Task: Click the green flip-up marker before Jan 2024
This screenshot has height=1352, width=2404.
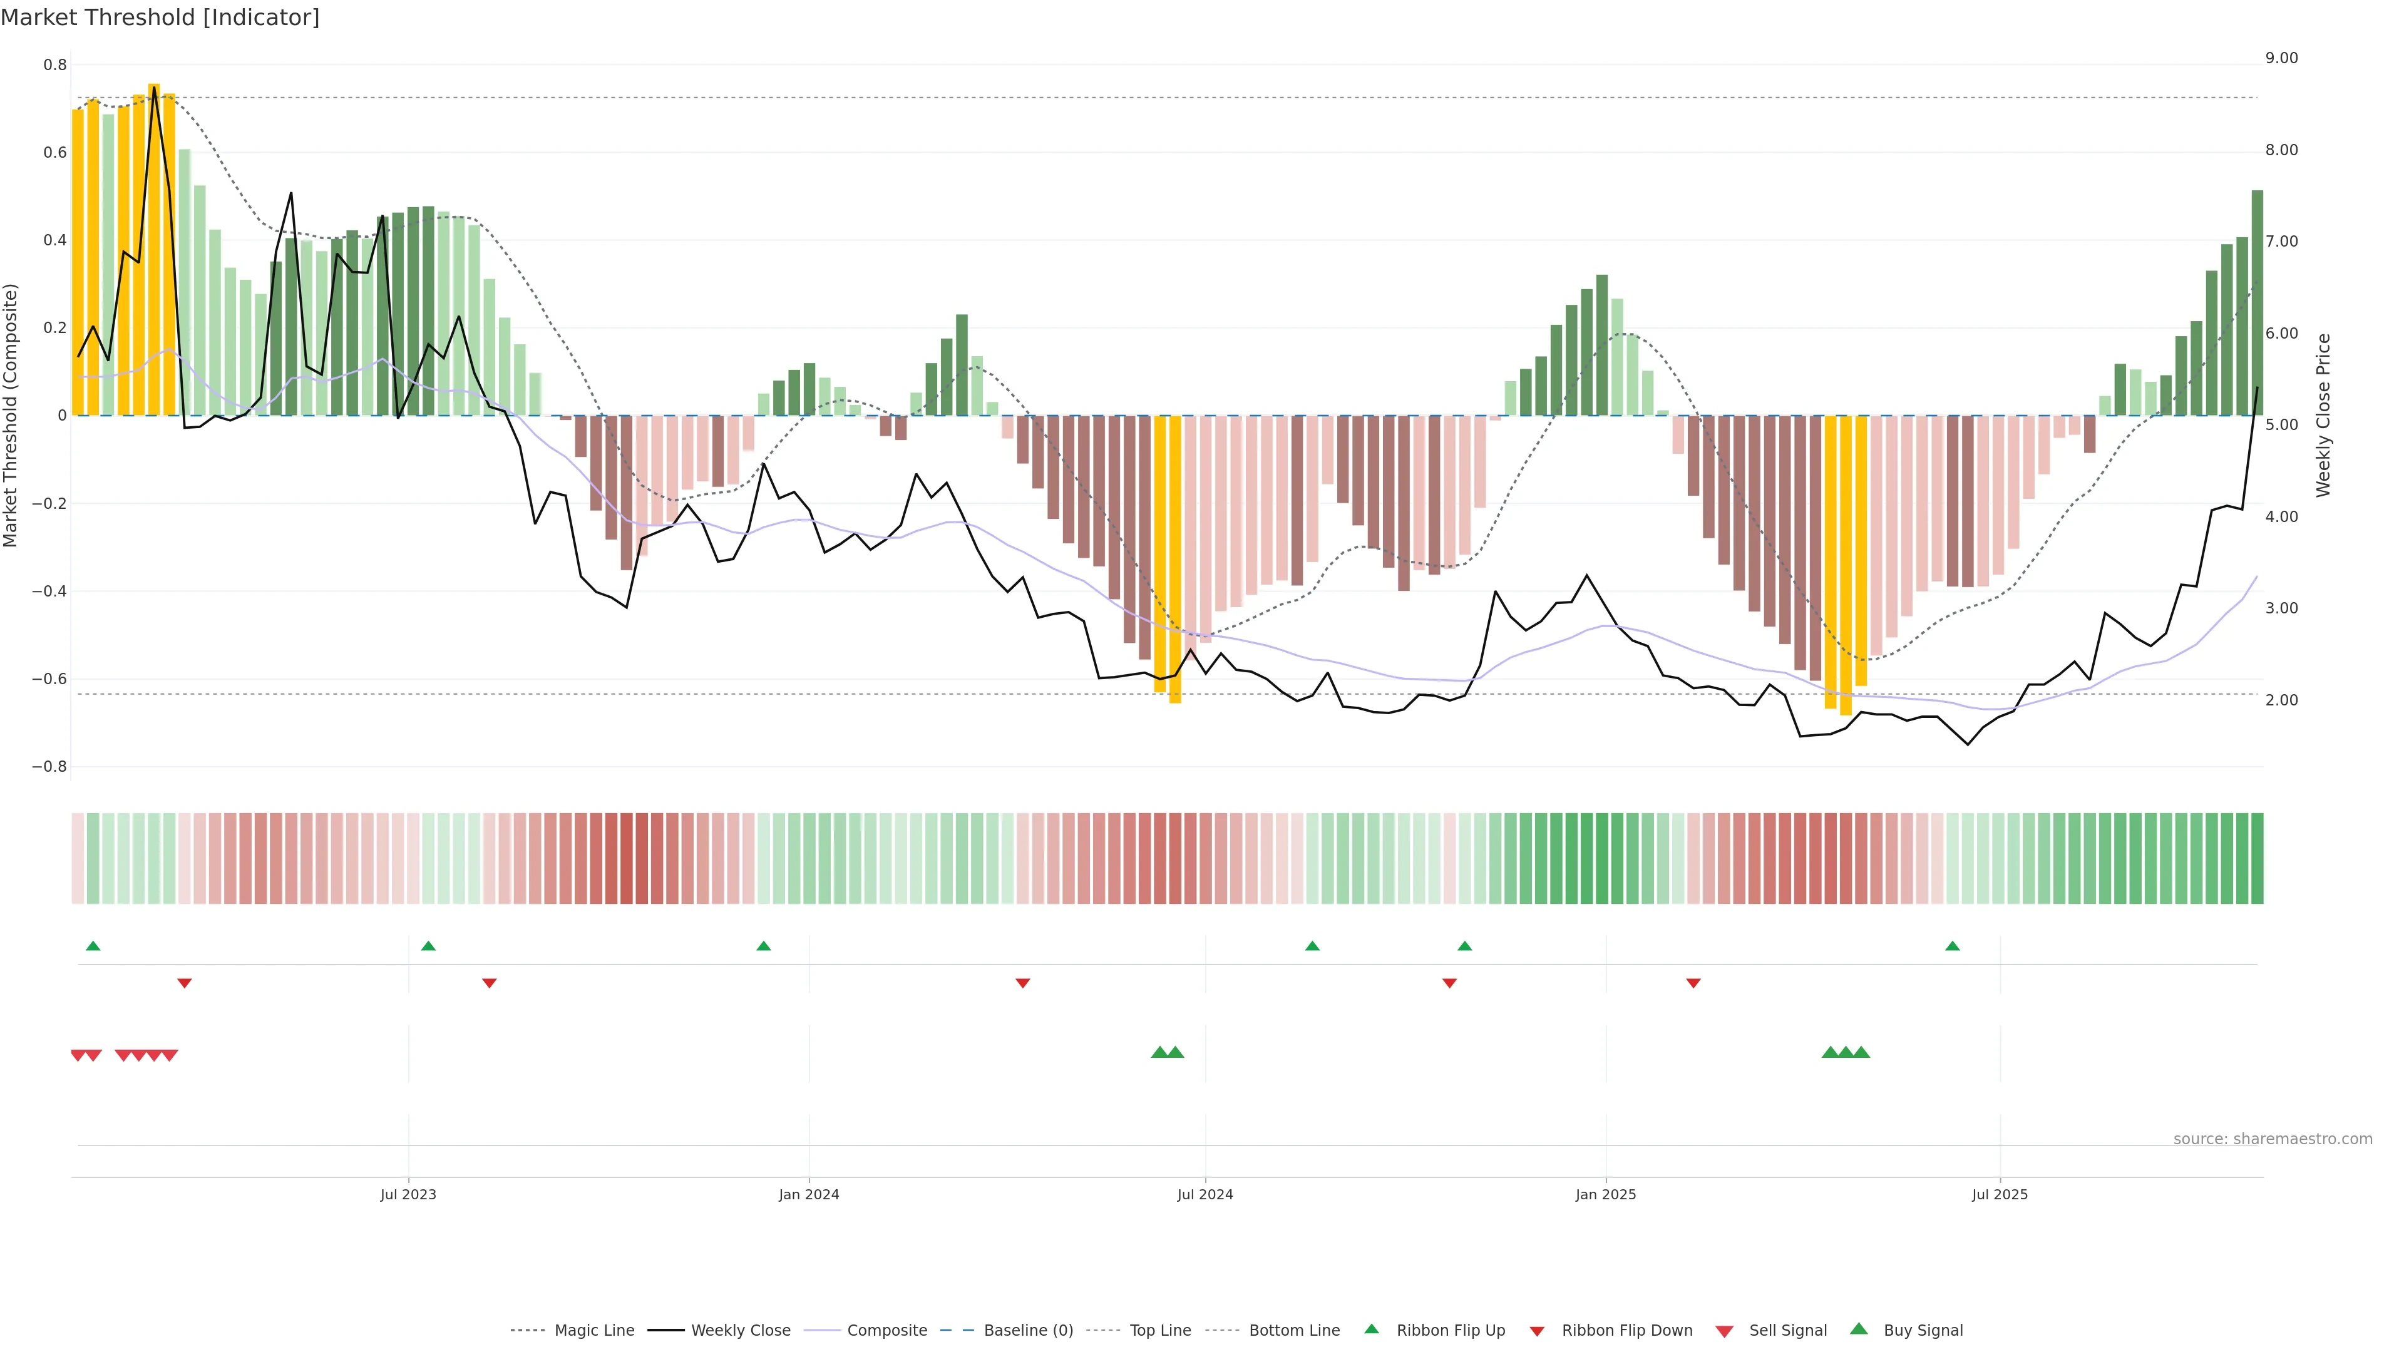Action: tap(763, 946)
